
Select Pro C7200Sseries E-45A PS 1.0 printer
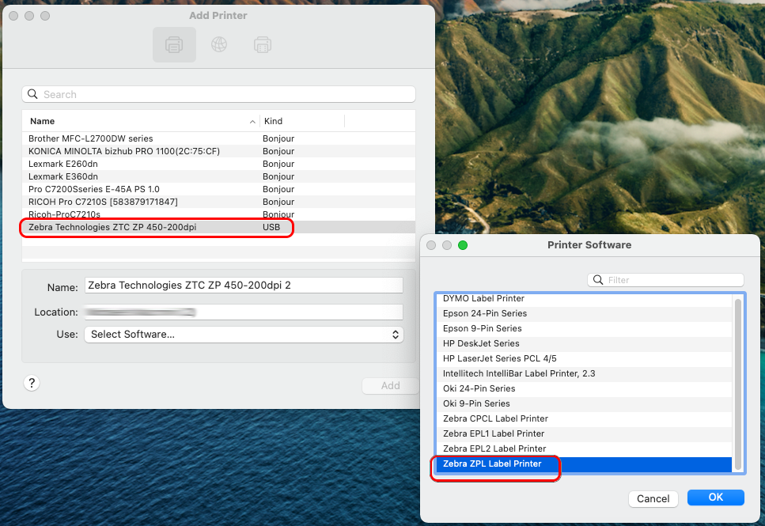218,189
